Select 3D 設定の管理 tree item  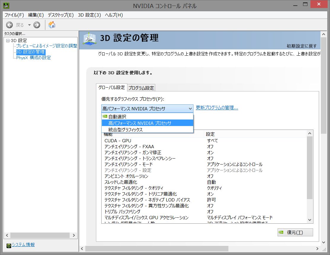31,52
